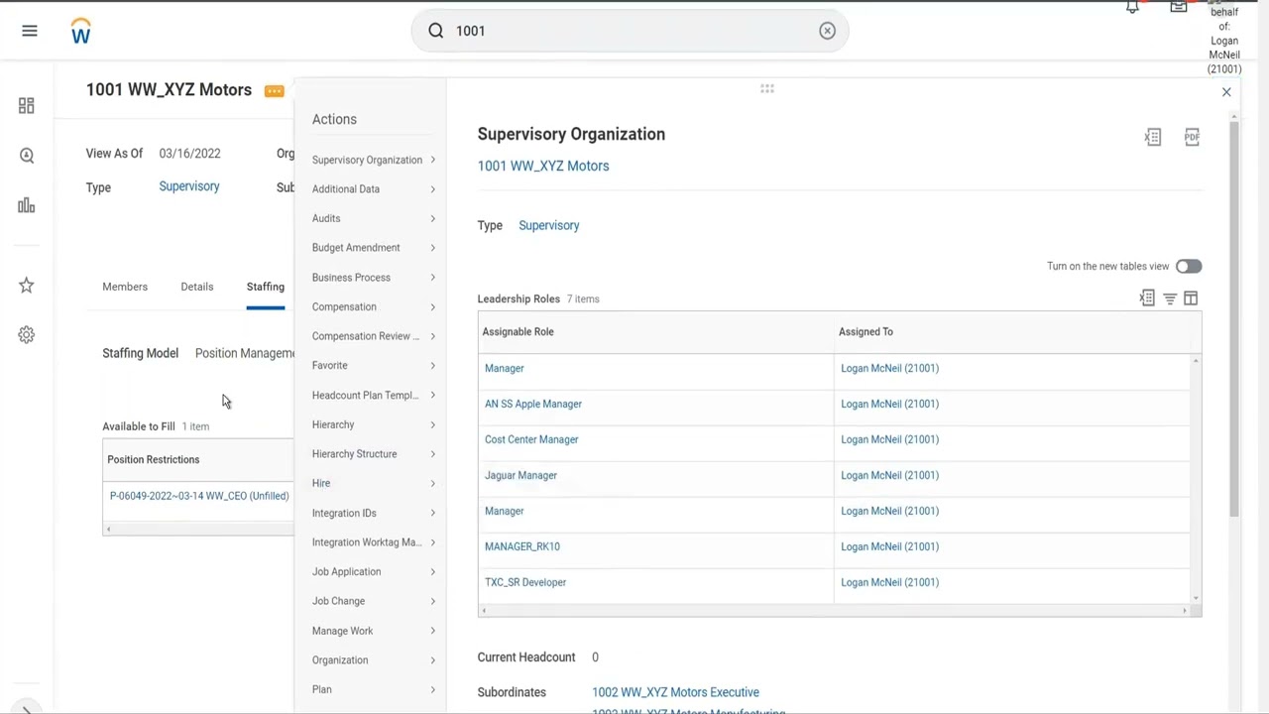Viewport: 1269px width, 714px height.
Task: Open TXC_SR Developer role link
Action: 525,582
